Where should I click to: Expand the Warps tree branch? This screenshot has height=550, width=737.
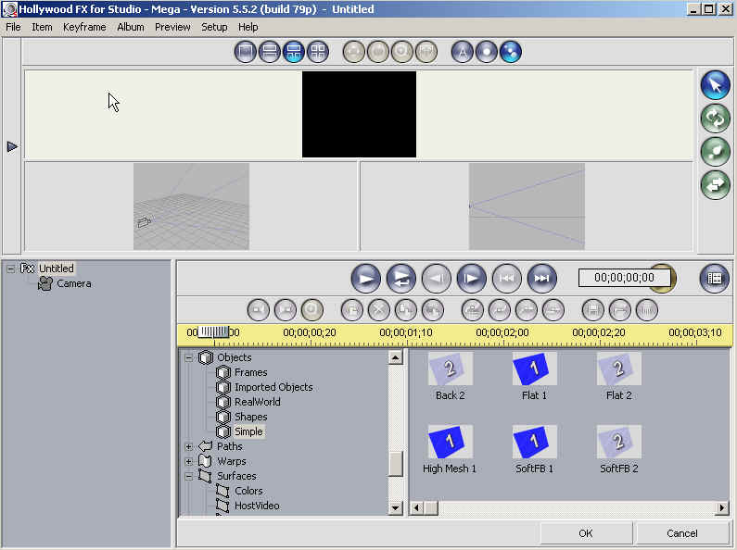click(188, 462)
